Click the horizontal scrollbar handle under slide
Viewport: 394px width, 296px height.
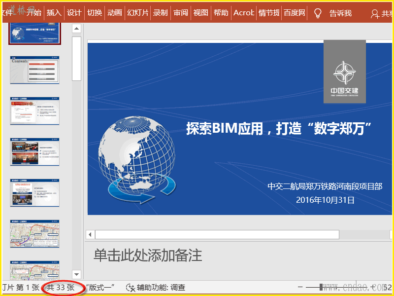217,235
